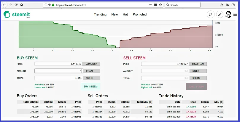Screen dimensions: 240x122
Task: Click Highest bid 1.419950 link
Action: click(151, 87)
